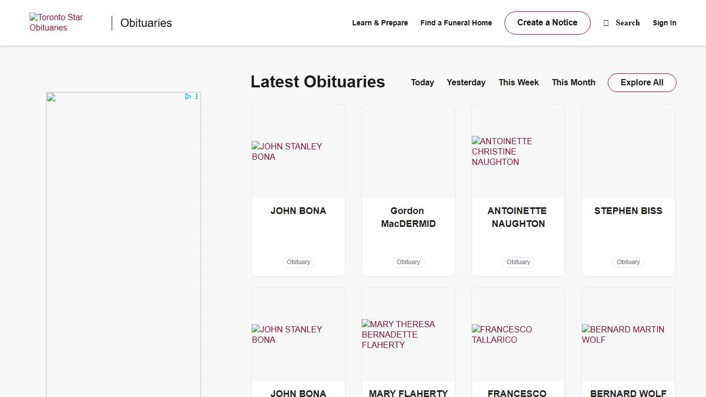Open the Learn & Prepare menu
The image size is (706, 397).
pos(380,23)
